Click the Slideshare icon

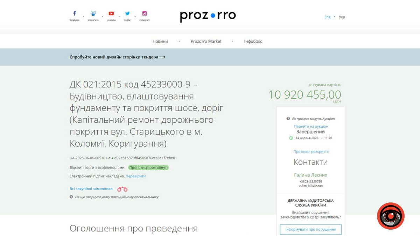point(92,13)
